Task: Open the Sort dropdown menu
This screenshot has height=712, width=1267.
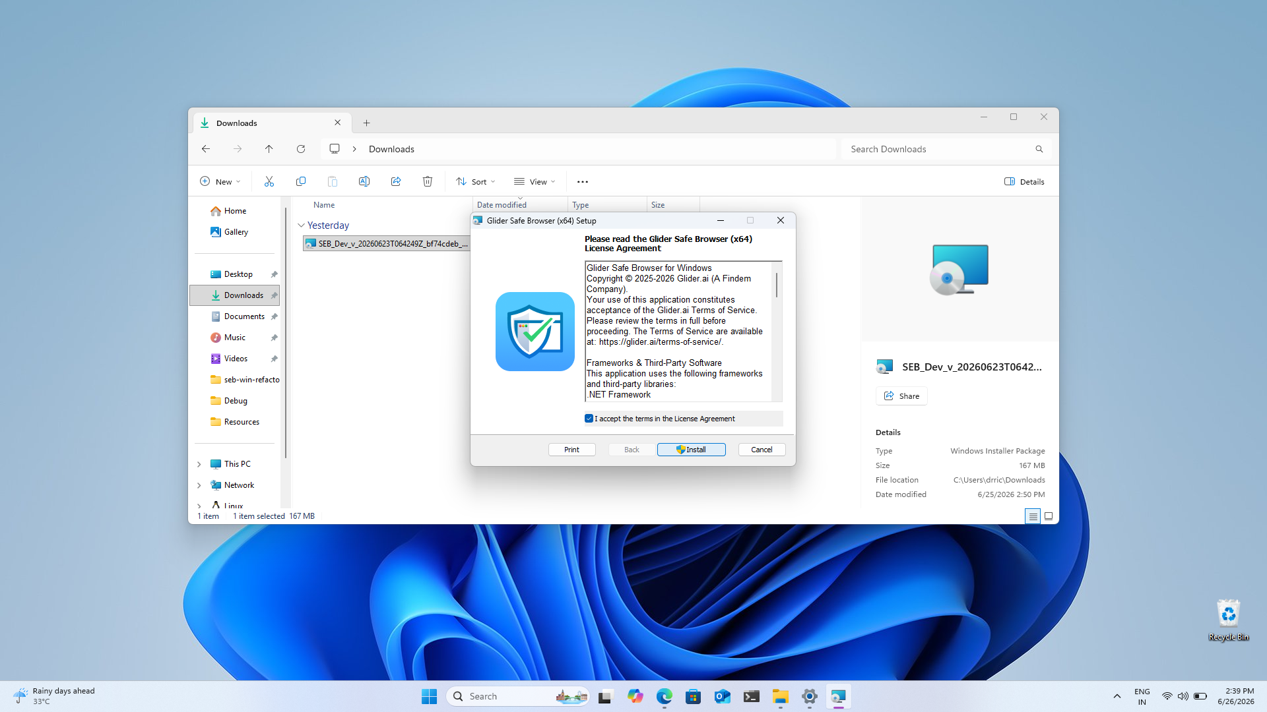Action: (x=476, y=182)
